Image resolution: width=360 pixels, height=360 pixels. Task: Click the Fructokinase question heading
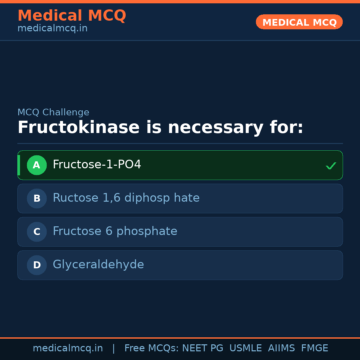coord(160,128)
